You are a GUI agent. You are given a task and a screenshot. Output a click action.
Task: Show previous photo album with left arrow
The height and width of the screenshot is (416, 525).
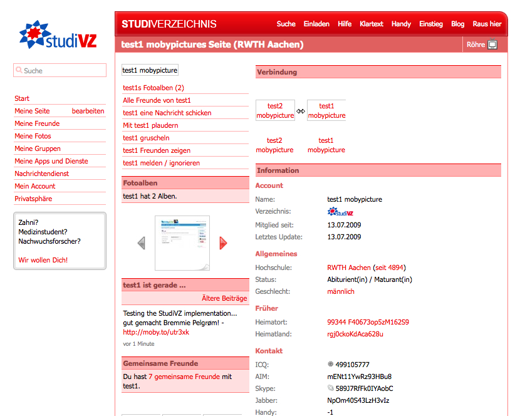(142, 243)
